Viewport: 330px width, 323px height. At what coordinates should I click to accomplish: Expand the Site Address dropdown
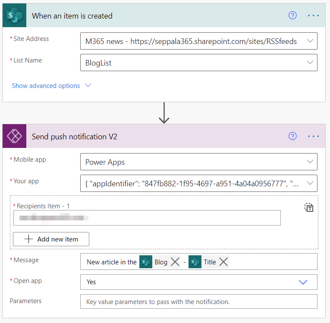click(x=310, y=41)
